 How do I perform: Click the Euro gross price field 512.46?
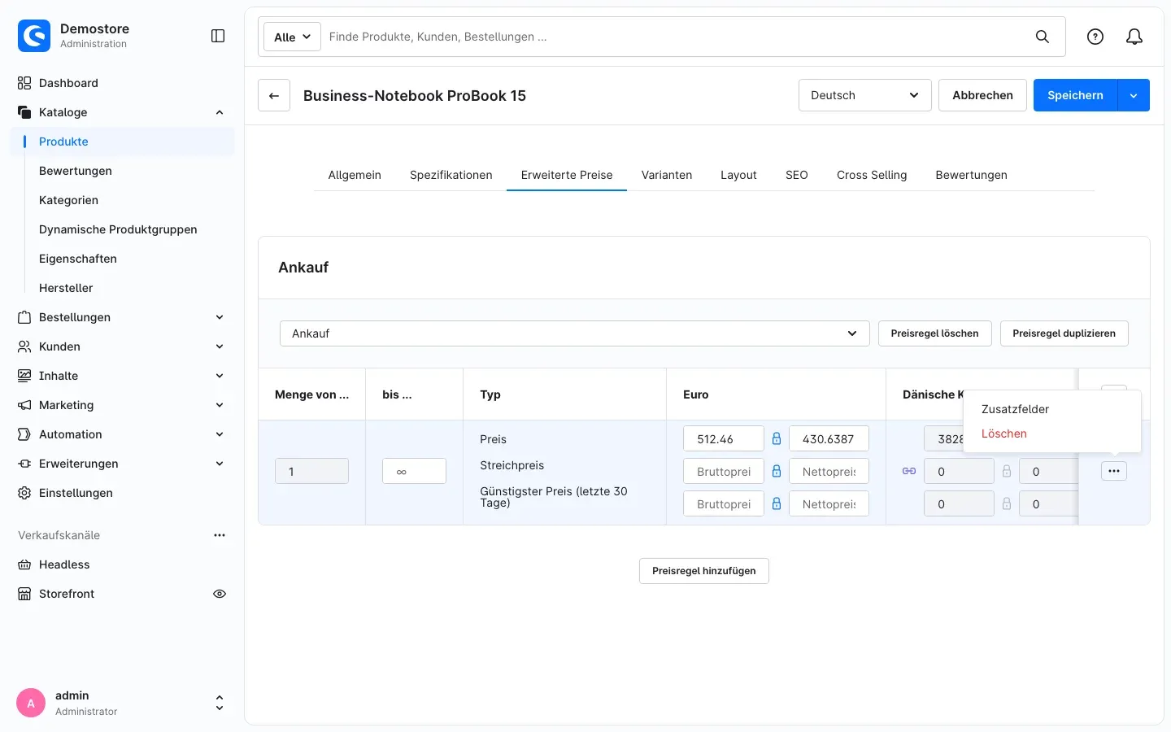click(x=724, y=439)
